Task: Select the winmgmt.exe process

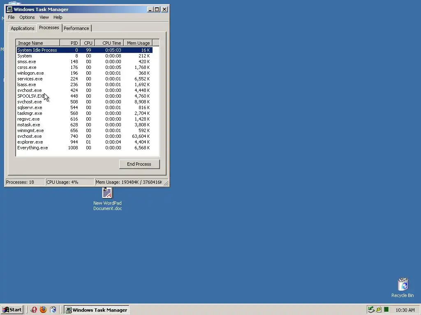Action: coord(84,130)
